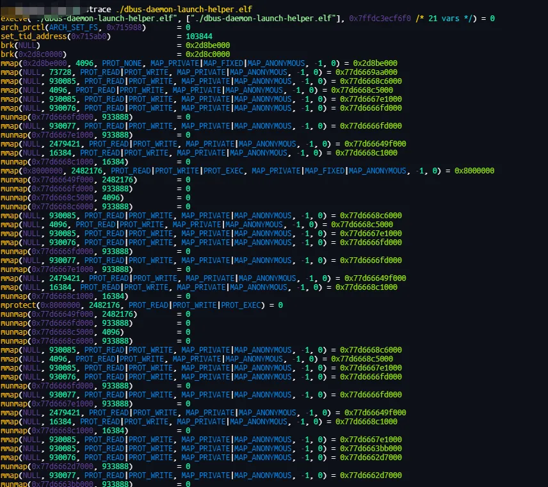Screen dimensions: 548x487
Task: Select 4096 in the PROT_NONE mmap line
Action: pyautogui.click(x=85, y=63)
